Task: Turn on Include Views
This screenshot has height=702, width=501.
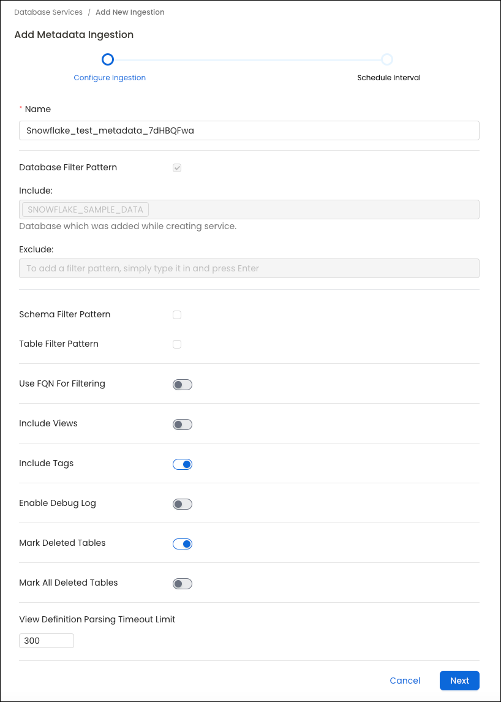Action: [x=182, y=424]
